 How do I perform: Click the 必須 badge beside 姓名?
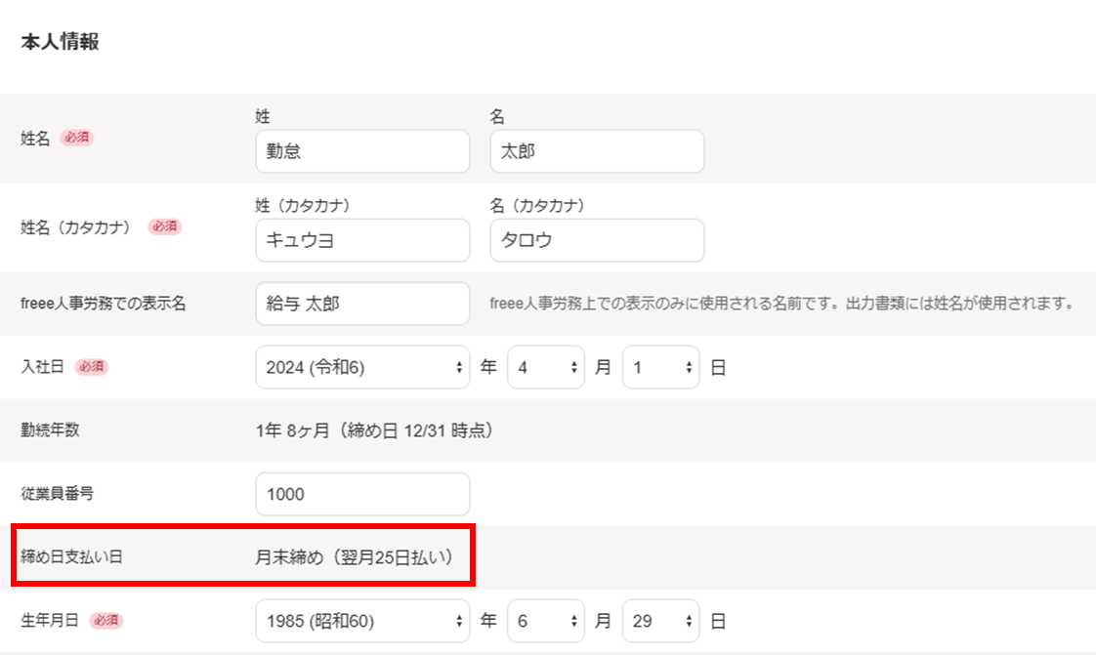coord(77,138)
